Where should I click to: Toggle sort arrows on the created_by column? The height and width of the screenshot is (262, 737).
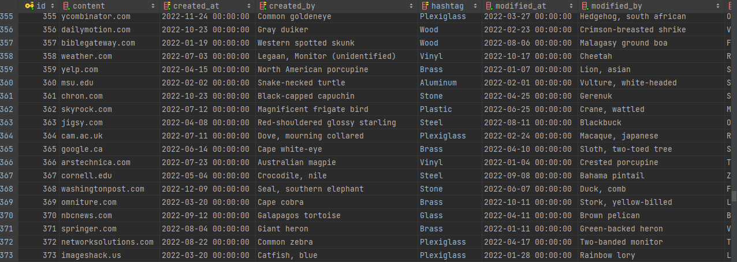click(412, 6)
